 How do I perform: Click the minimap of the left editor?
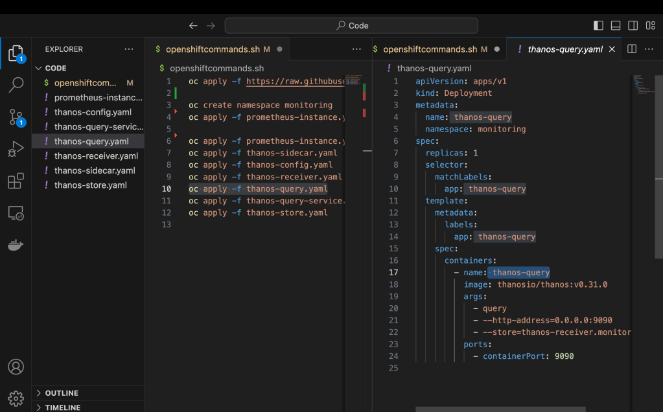[355, 80]
